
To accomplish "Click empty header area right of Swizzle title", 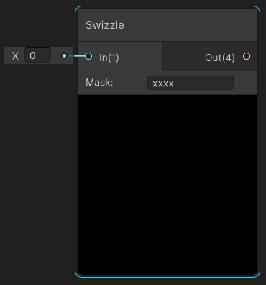I will (x=192, y=25).
